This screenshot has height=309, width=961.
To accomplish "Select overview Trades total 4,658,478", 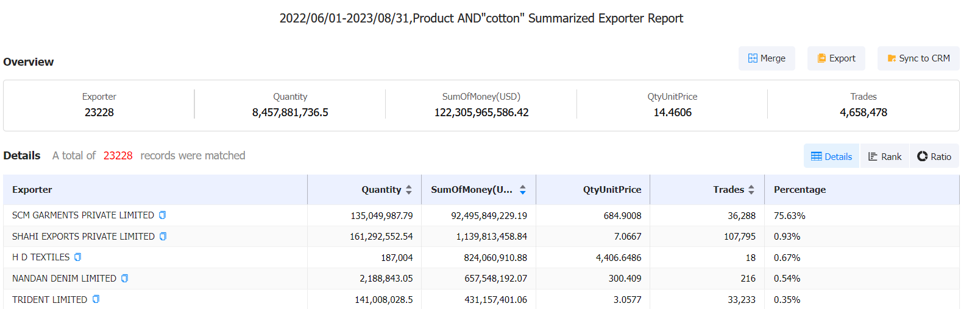I will 863,113.
